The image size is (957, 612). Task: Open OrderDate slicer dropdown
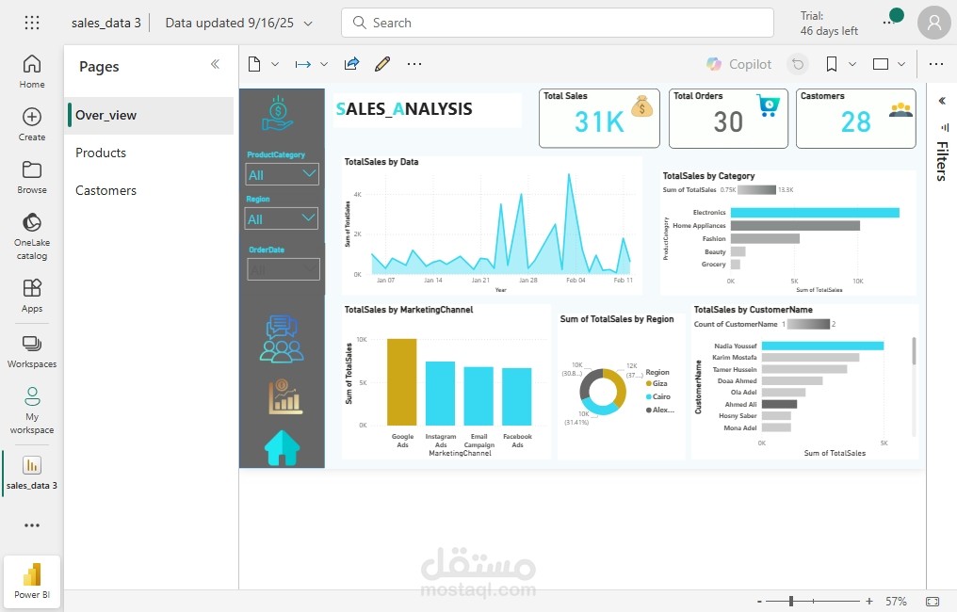[284, 269]
